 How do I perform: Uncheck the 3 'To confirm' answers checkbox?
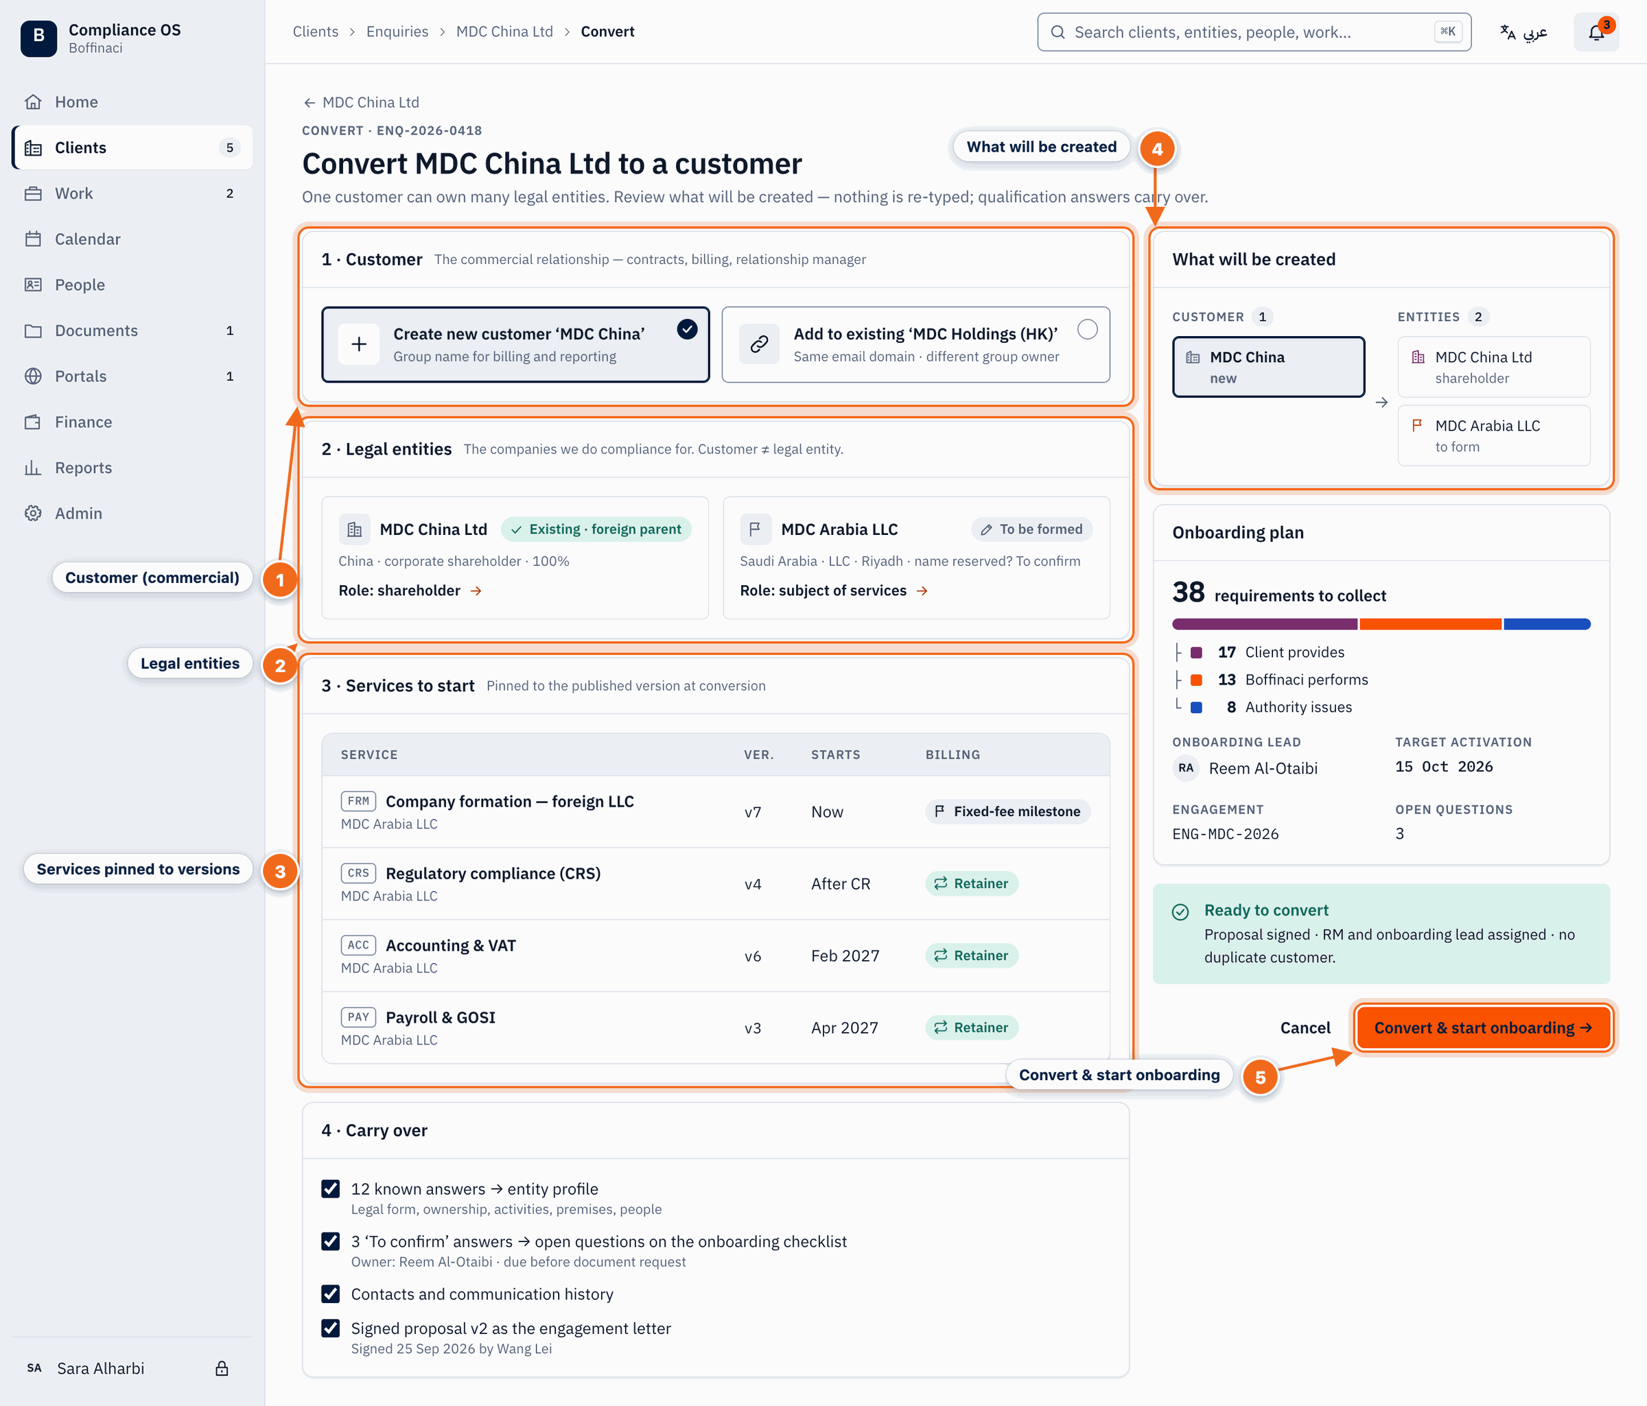pyautogui.click(x=331, y=1241)
